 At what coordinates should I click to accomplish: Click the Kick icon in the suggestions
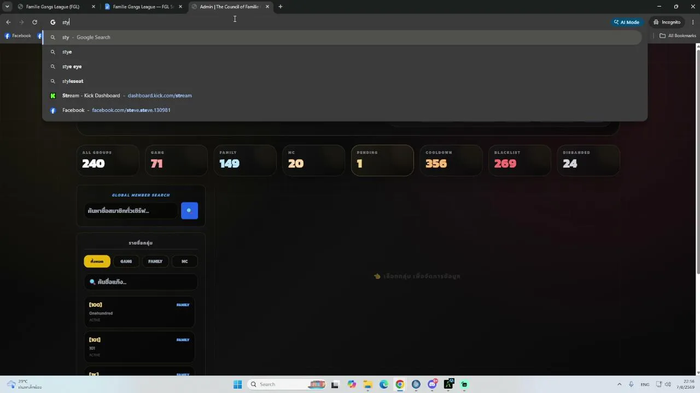pos(53,96)
